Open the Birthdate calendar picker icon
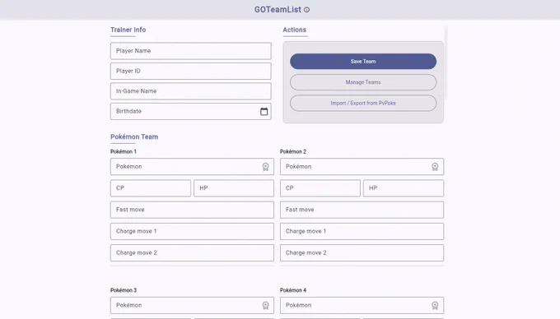Viewport: 560px width, 319px height. 264,112
